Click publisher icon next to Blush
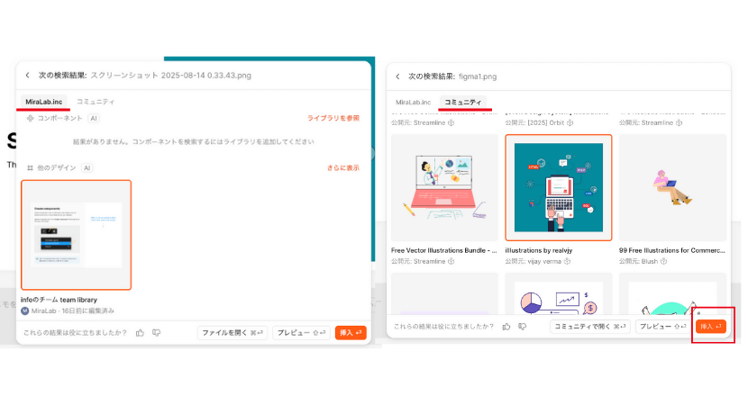This screenshot has height=405, width=748. 663,261
